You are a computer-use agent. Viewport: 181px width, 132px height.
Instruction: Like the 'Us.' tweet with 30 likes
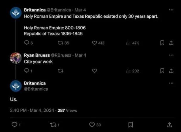92,124
